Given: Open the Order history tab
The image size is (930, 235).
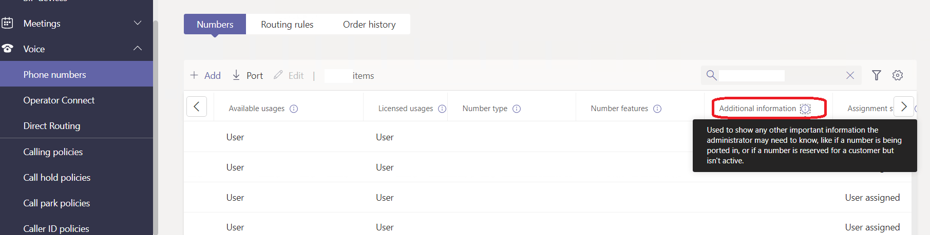Looking at the screenshot, I should (369, 25).
